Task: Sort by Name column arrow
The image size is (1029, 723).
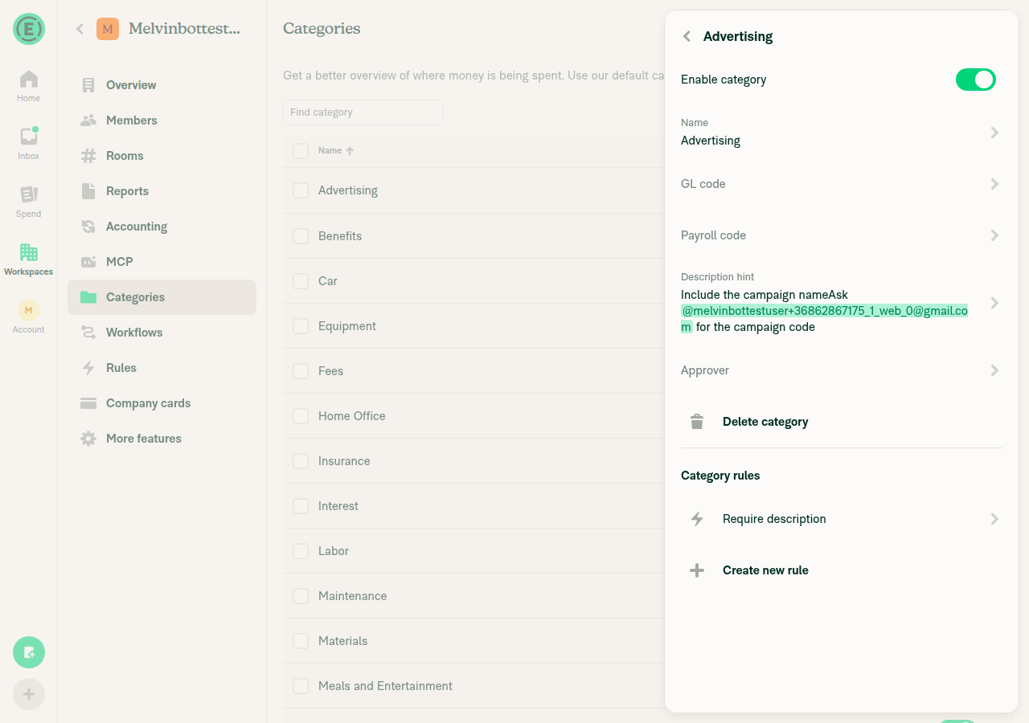Action: (350, 150)
